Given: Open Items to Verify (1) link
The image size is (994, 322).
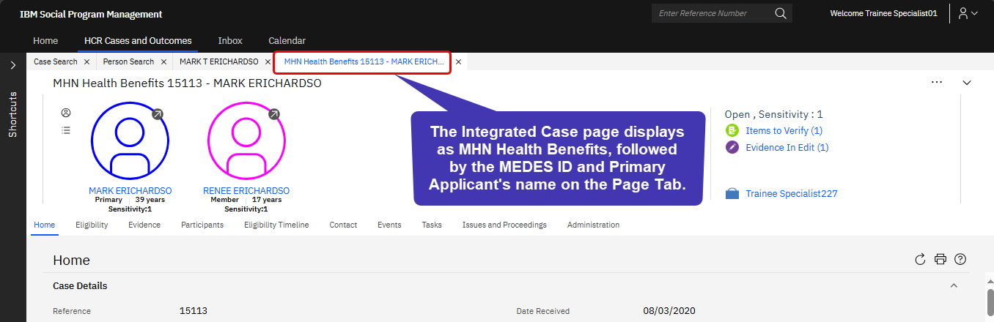Looking at the screenshot, I should (x=784, y=130).
